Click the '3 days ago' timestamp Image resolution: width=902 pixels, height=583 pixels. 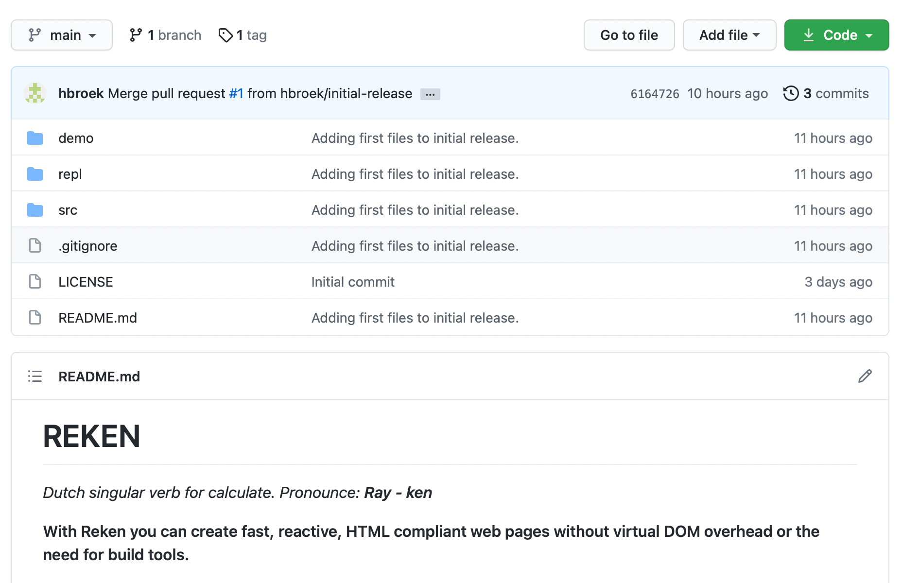pyautogui.click(x=838, y=282)
